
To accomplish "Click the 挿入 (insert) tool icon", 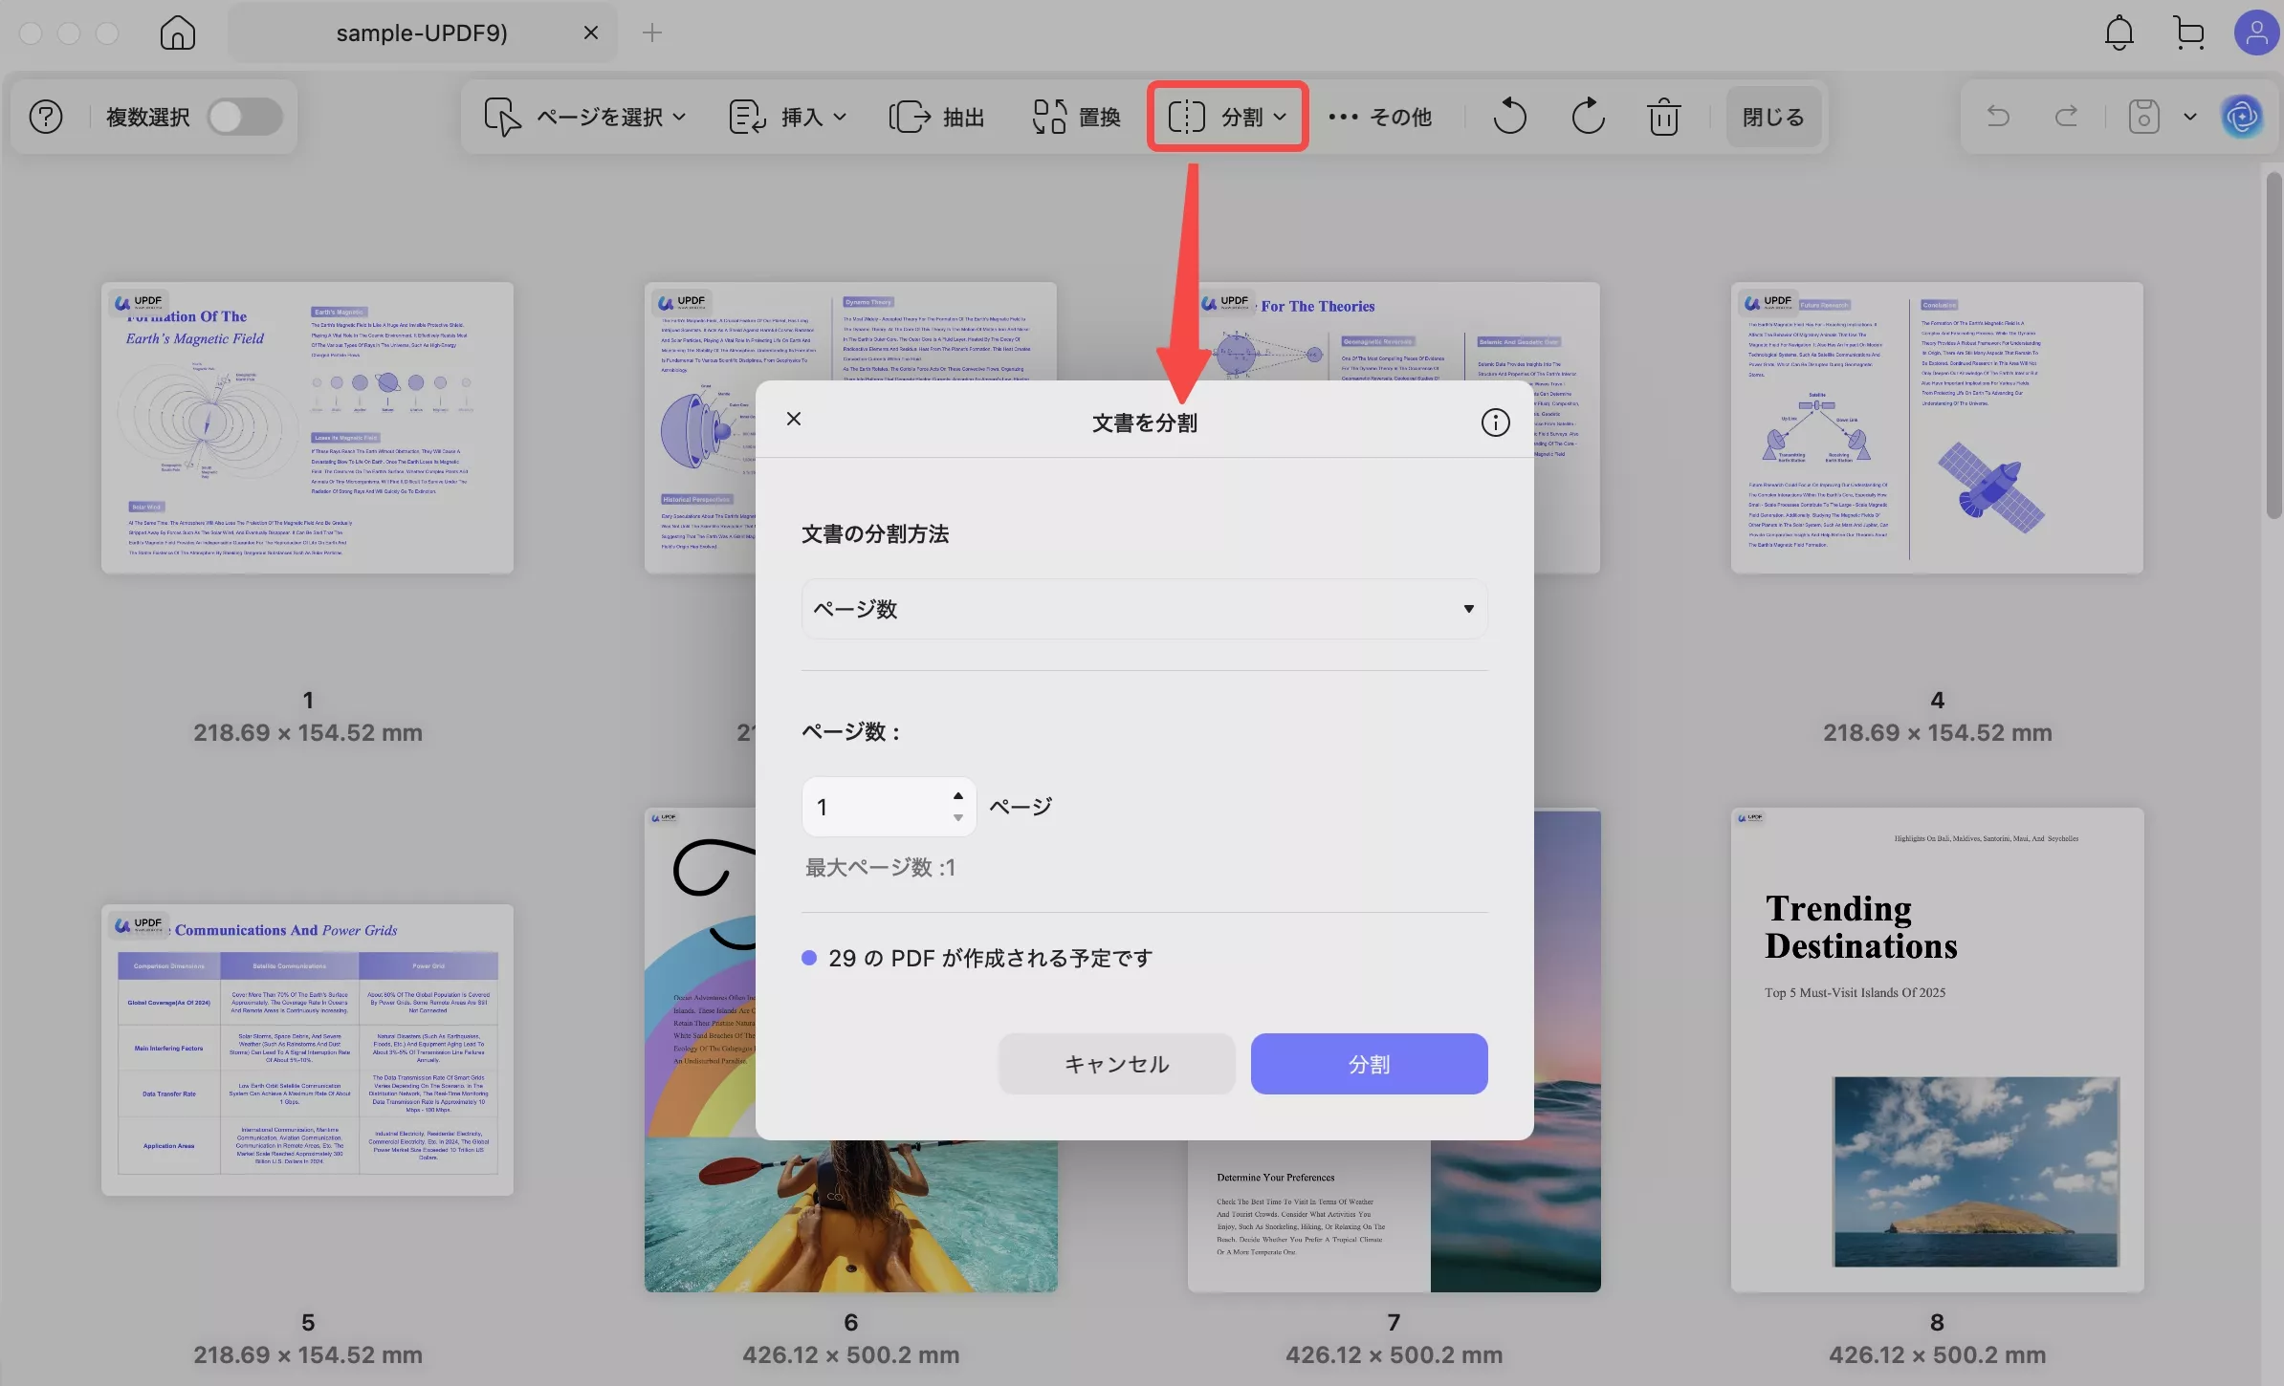I will (x=746, y=116).
